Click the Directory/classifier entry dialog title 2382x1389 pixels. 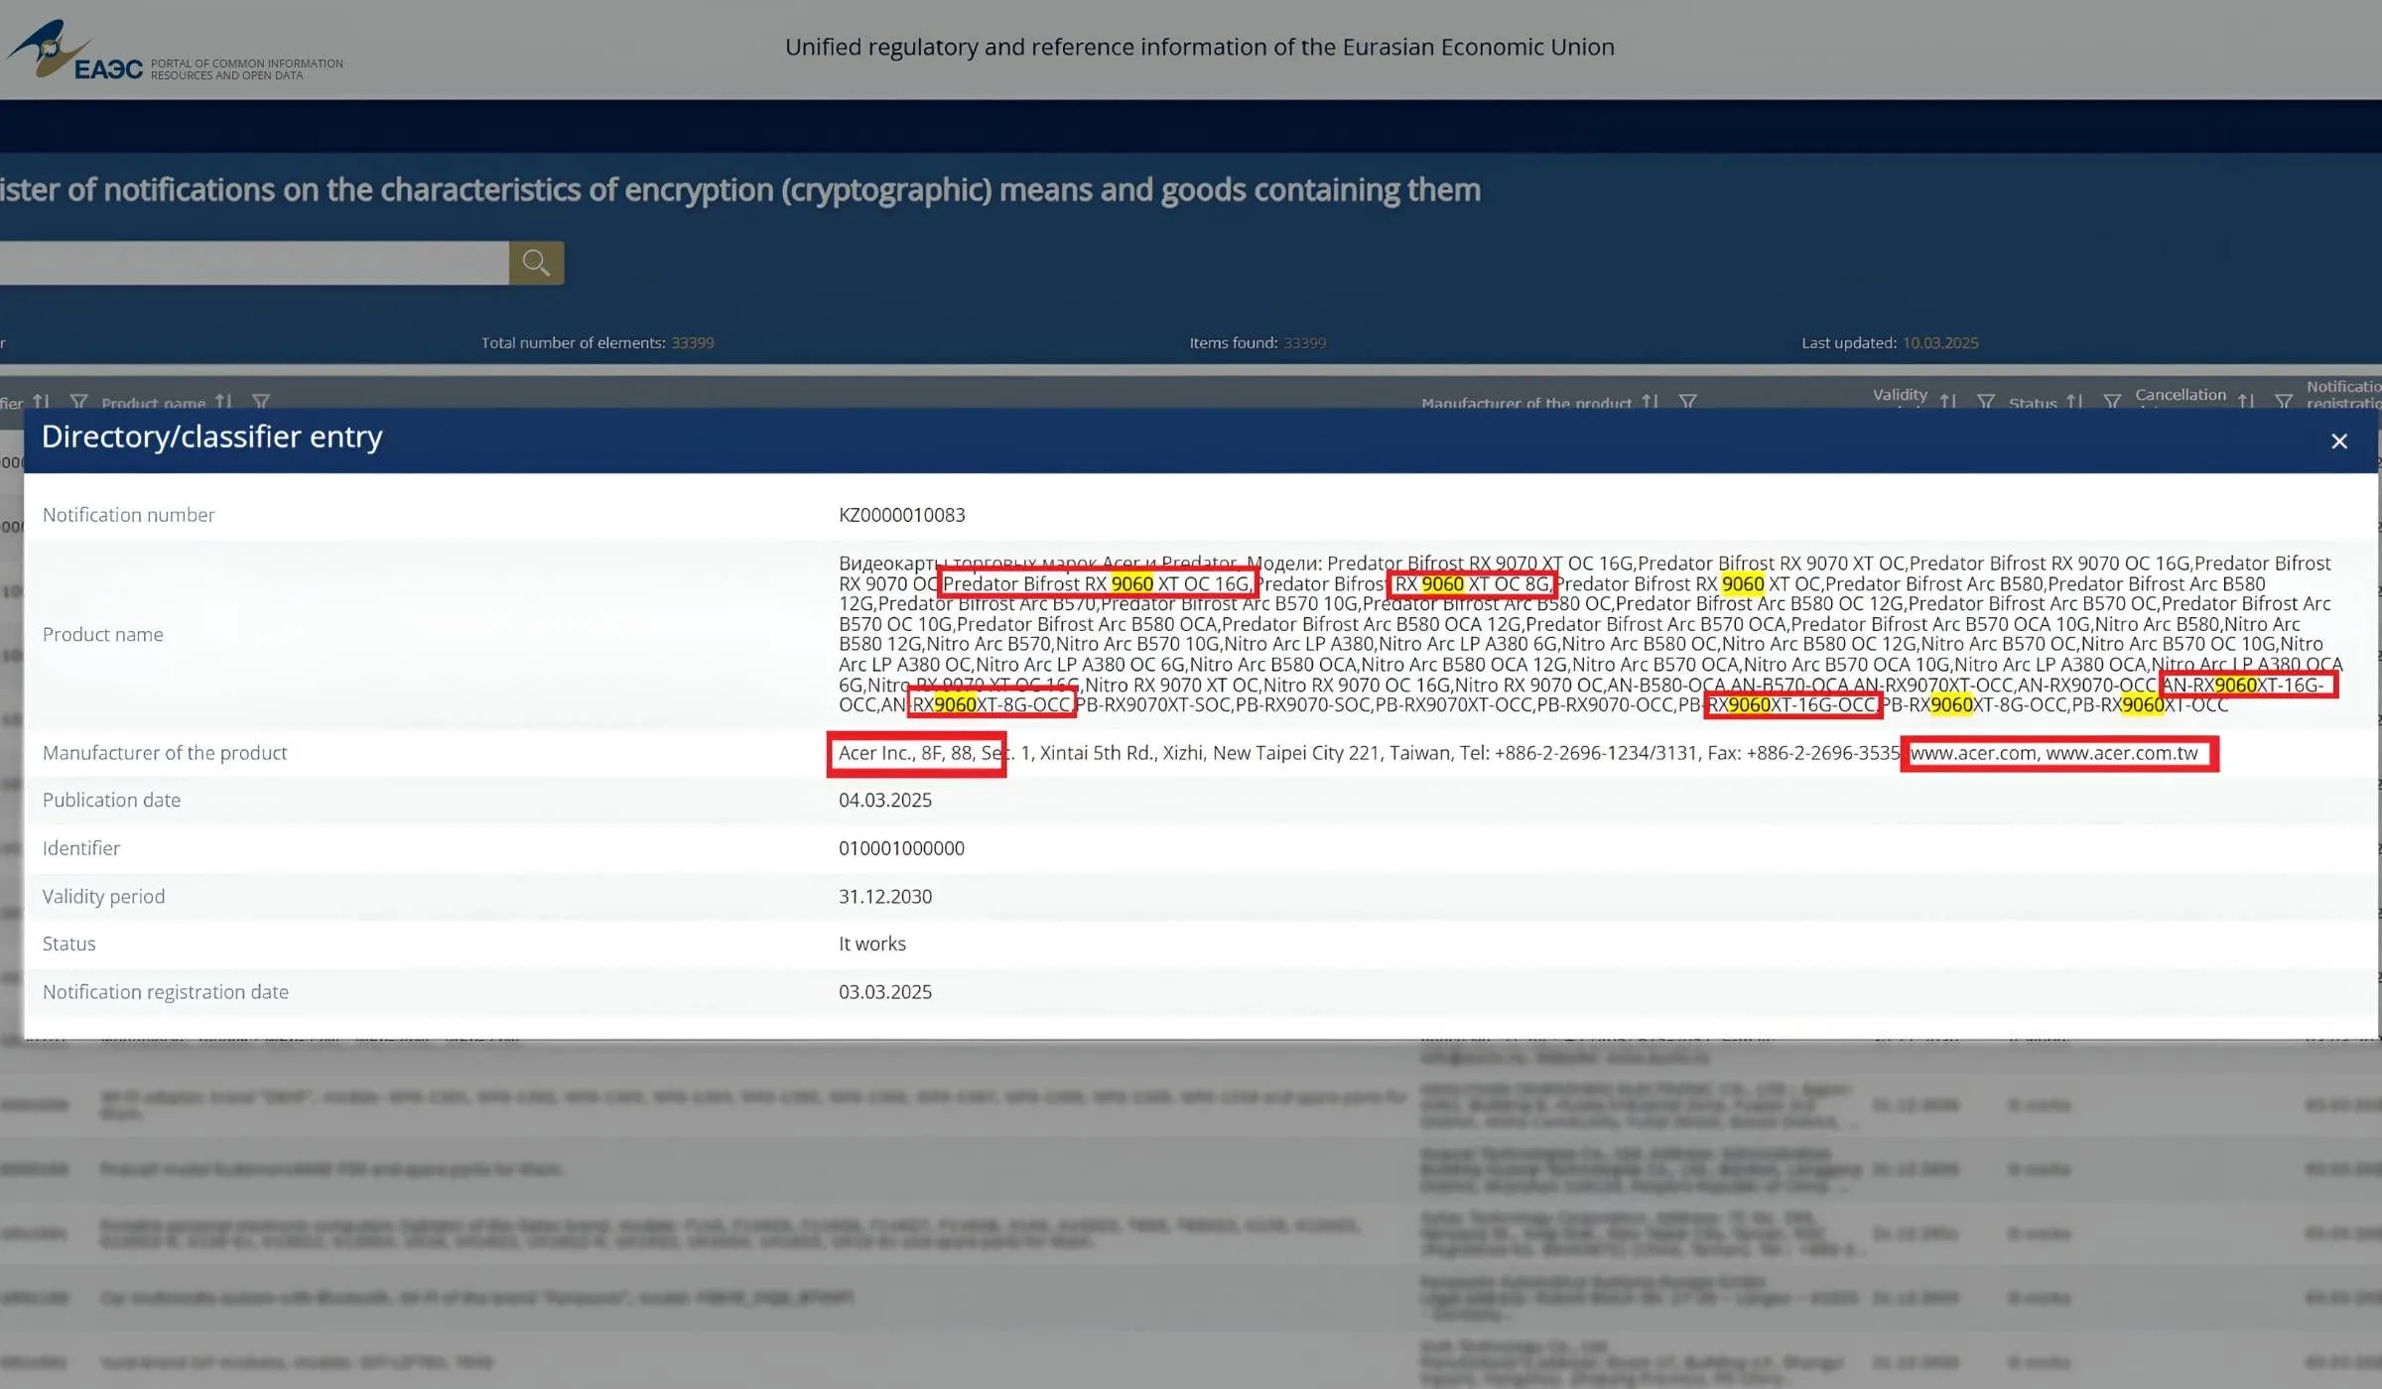(211, 437)
